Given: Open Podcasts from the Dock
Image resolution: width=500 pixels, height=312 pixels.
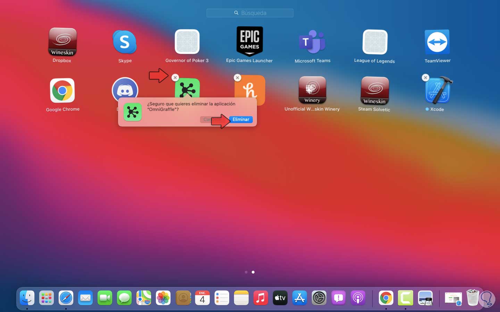Looking at the screenshot, I should click(358, 298).
